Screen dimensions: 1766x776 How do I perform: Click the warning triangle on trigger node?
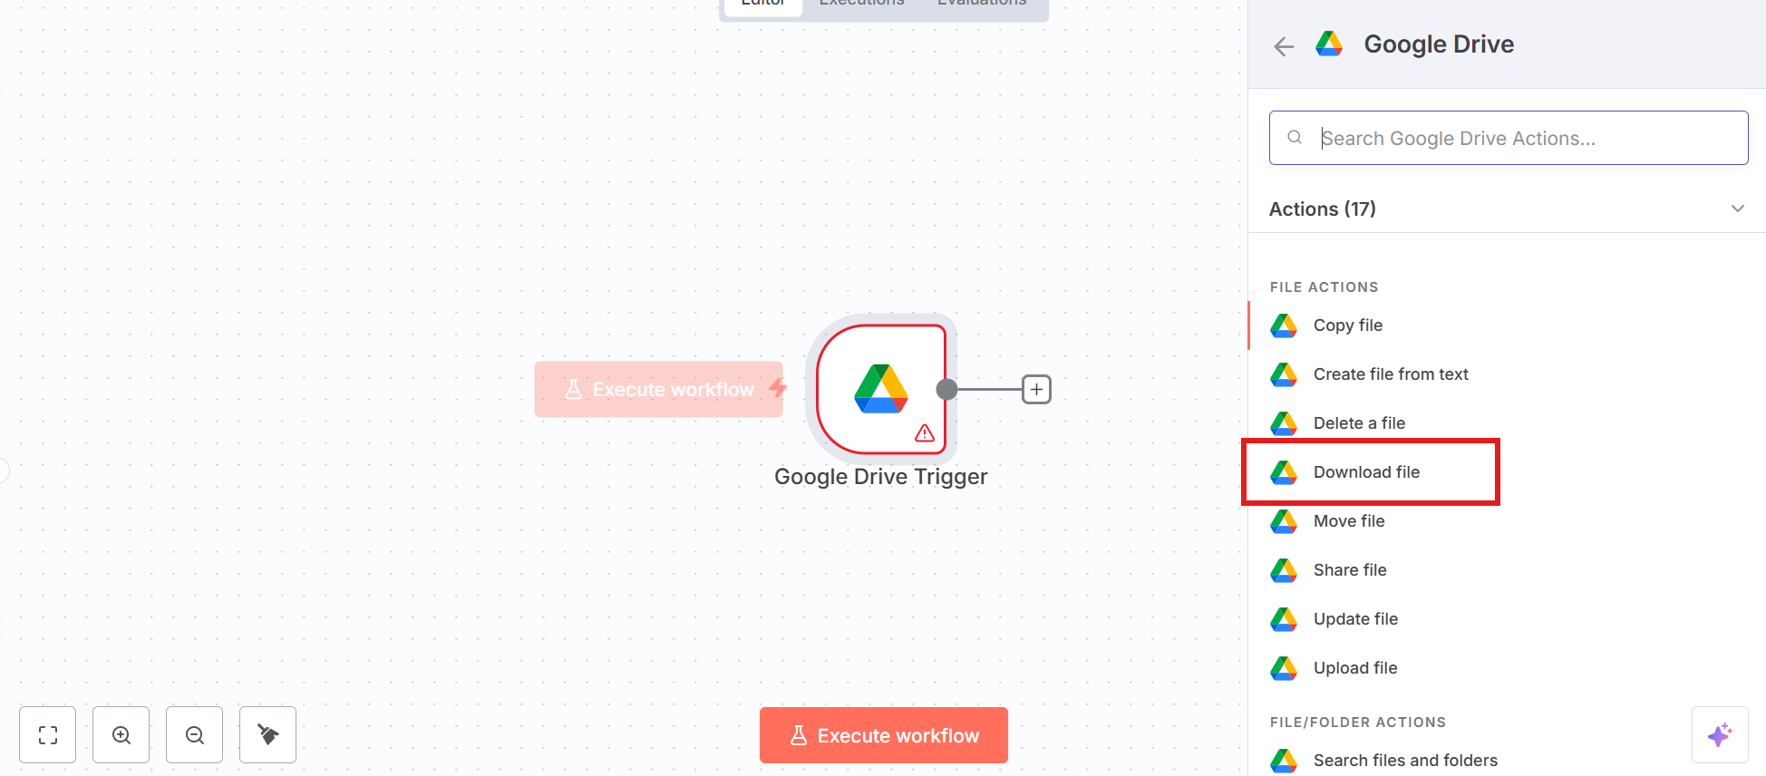point(925,433)
